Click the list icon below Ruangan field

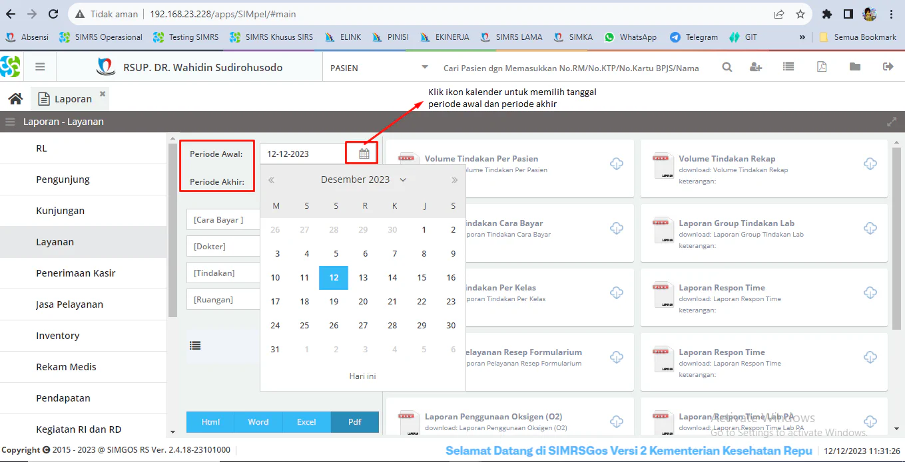pos(195,346)
